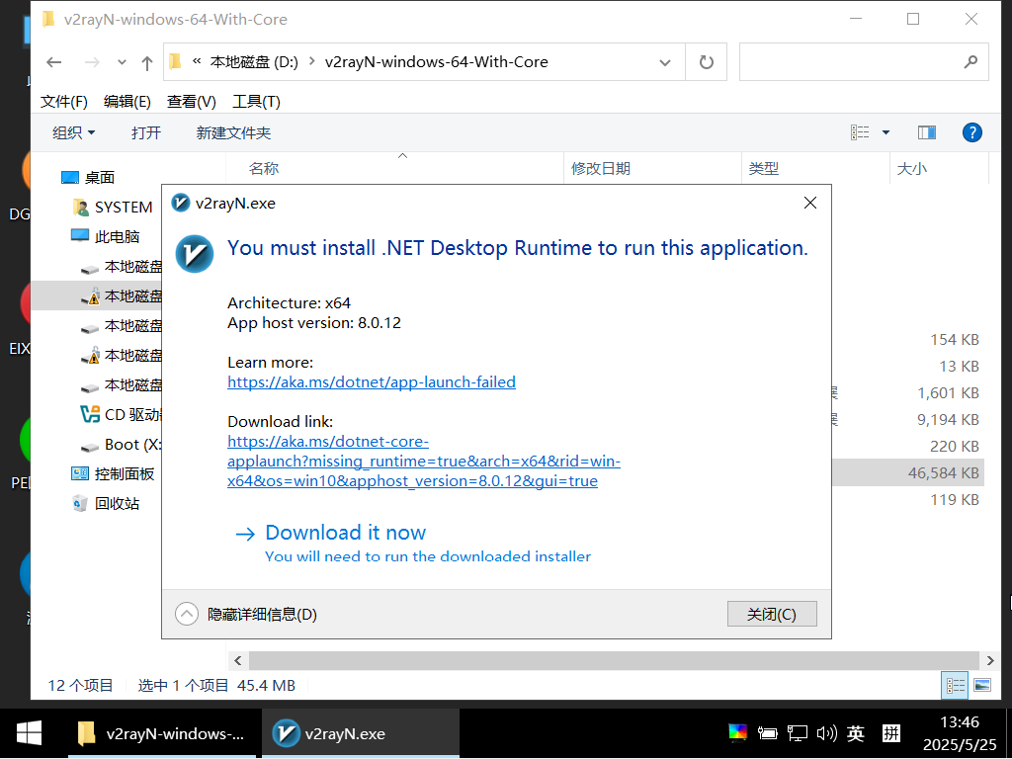1012x759 pixels.
Task: Activate v2rayN.exe taskbar button
Action: click(x=360, y=734)
